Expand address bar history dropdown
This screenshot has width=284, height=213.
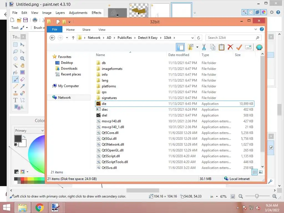(192, 38)
